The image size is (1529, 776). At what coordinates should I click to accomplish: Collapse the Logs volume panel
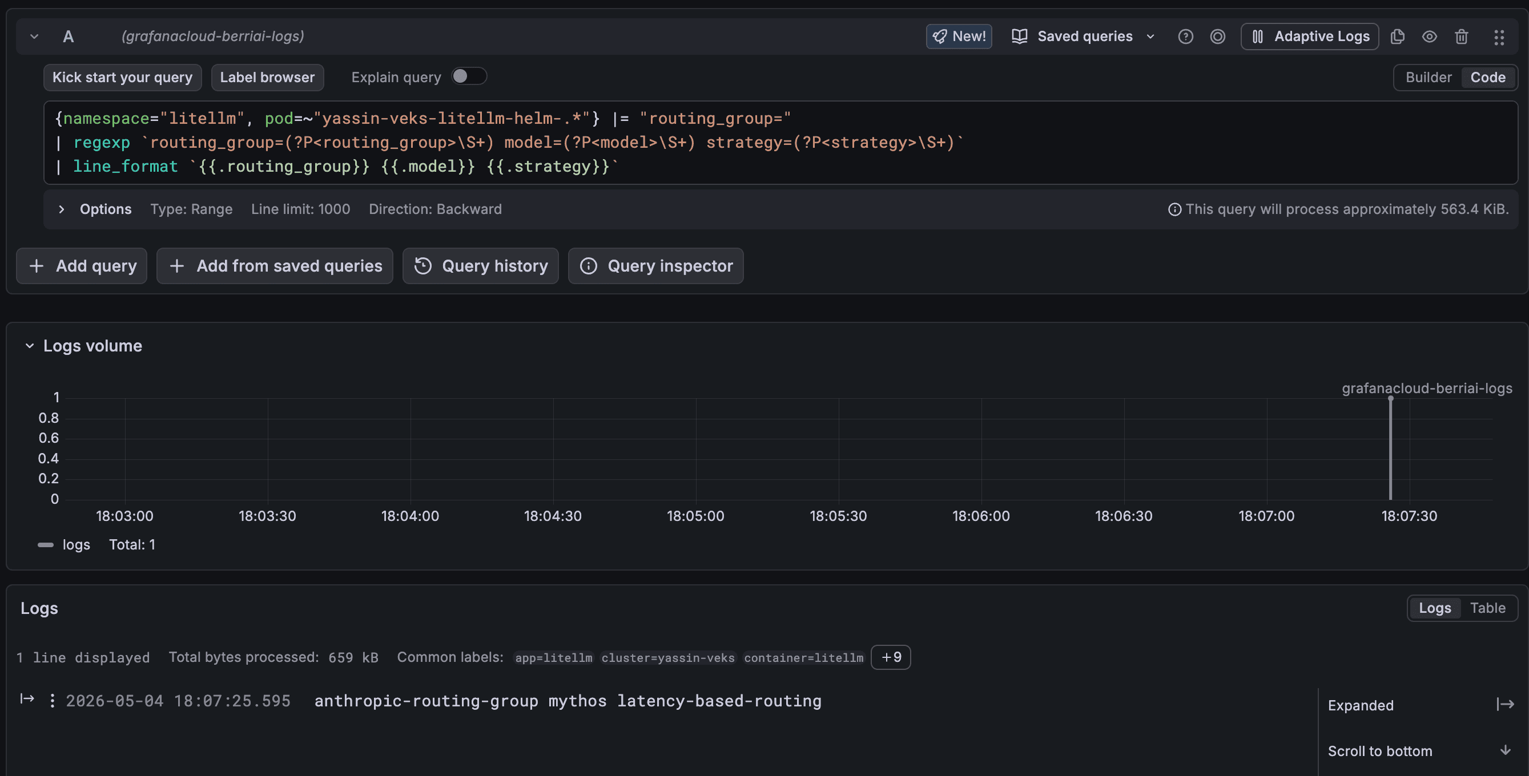tap(30, 346)
